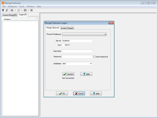158x118 pixels.
Task: Open the Window menu
Action: [30, 6]
